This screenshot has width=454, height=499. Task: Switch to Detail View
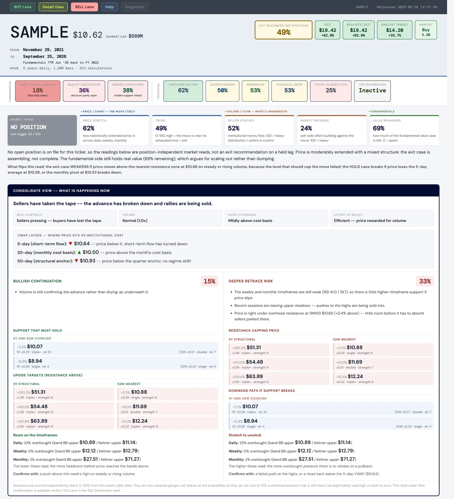coord(53,7)
